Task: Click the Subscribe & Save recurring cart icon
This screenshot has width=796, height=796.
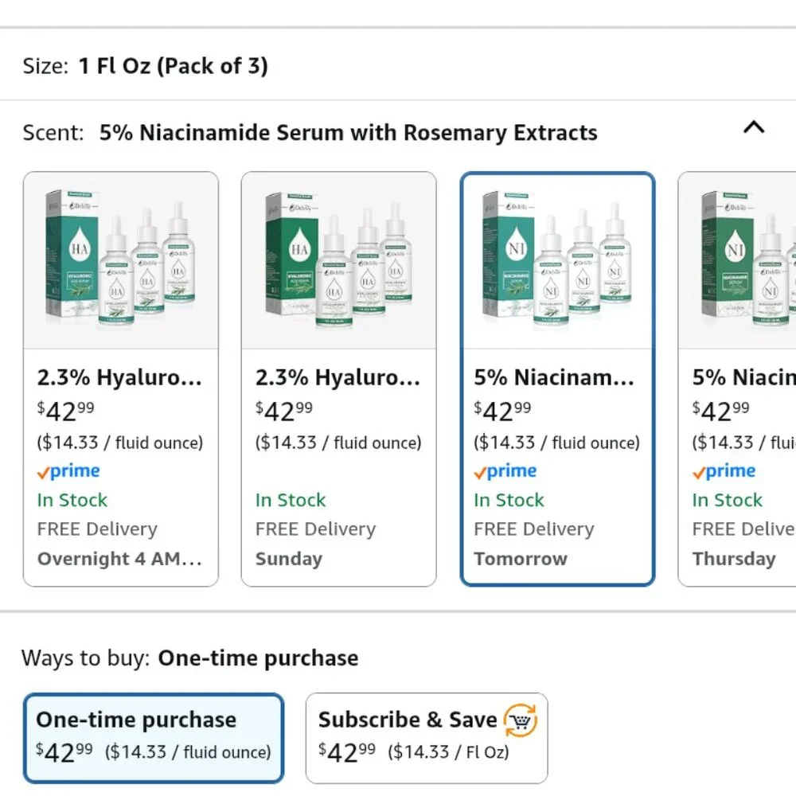Action: [521, 720]
